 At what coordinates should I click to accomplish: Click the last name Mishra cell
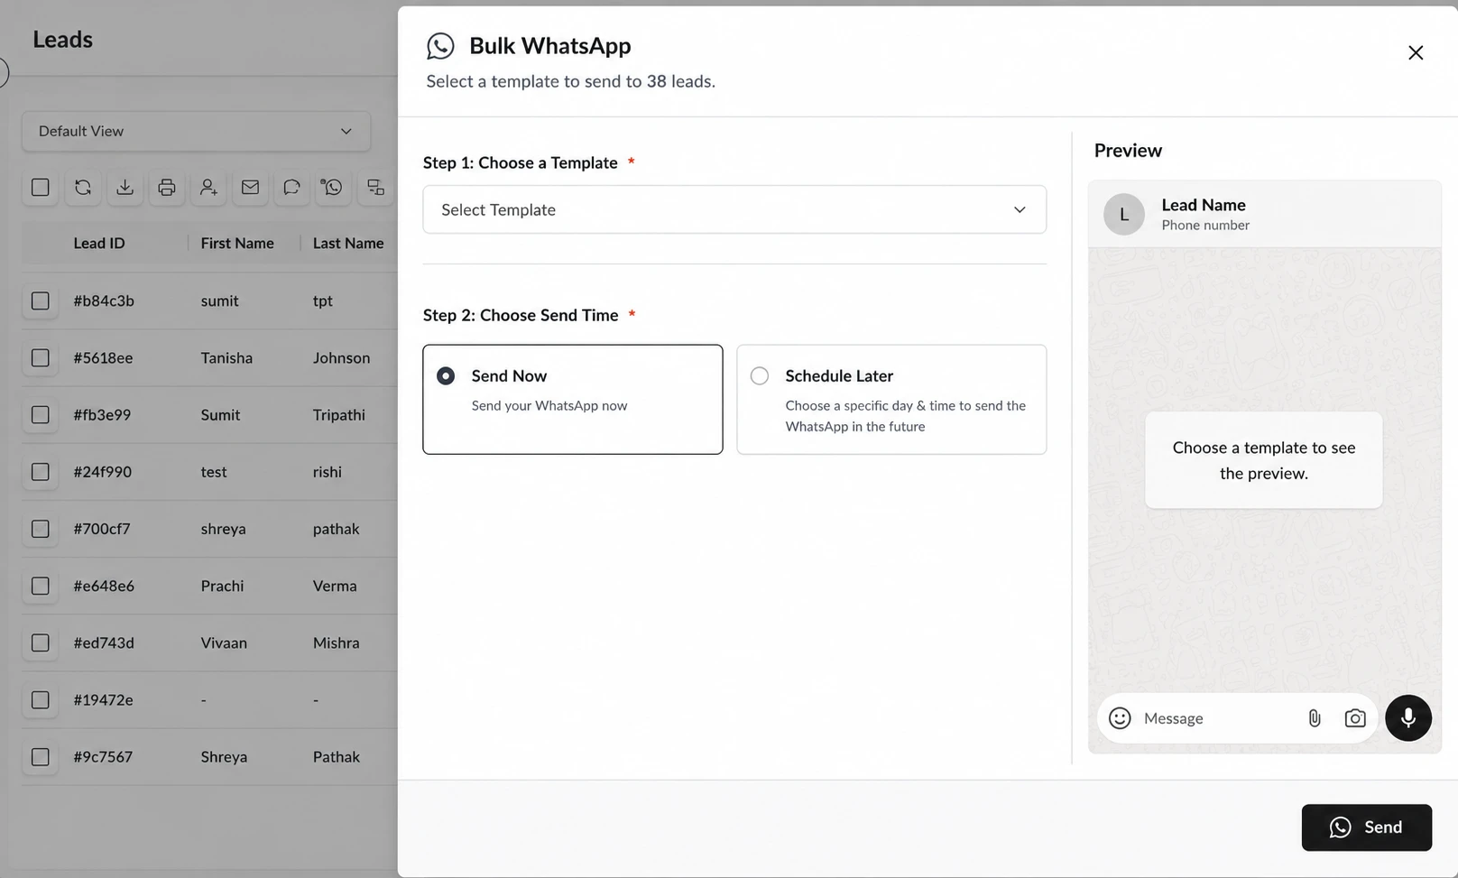coord(336,642)
